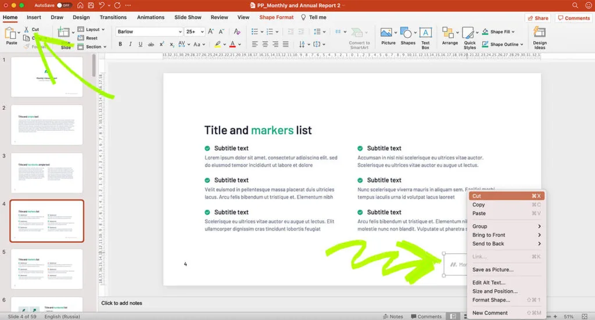Insert a Text Box
Image resolution: width=595 pixels, height=320 pixels.
pyautogui.click(x=425, y=38)
